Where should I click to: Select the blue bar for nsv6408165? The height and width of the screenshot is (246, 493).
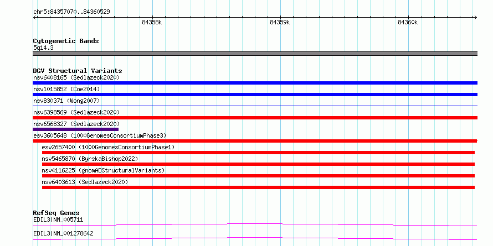[255, 83]
